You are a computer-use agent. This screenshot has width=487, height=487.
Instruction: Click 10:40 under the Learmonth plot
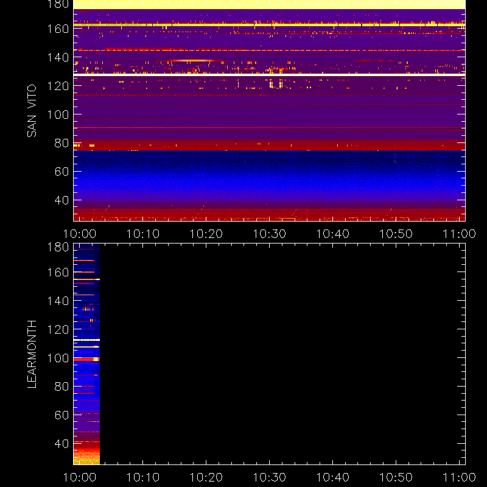[332, 477]
